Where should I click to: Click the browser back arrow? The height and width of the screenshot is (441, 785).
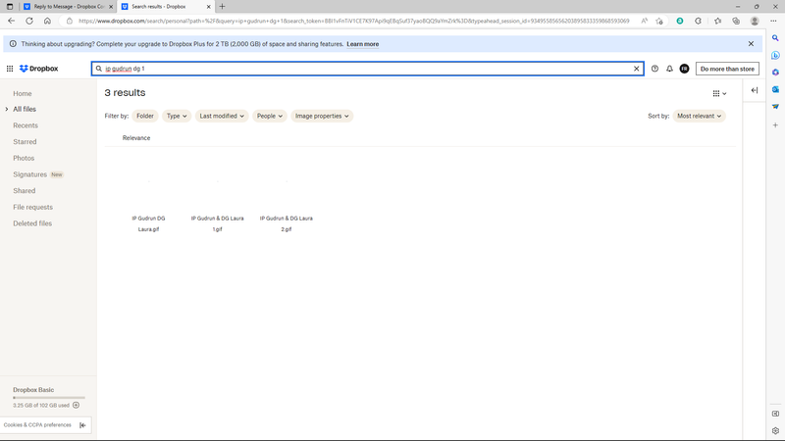coord(11,21)
